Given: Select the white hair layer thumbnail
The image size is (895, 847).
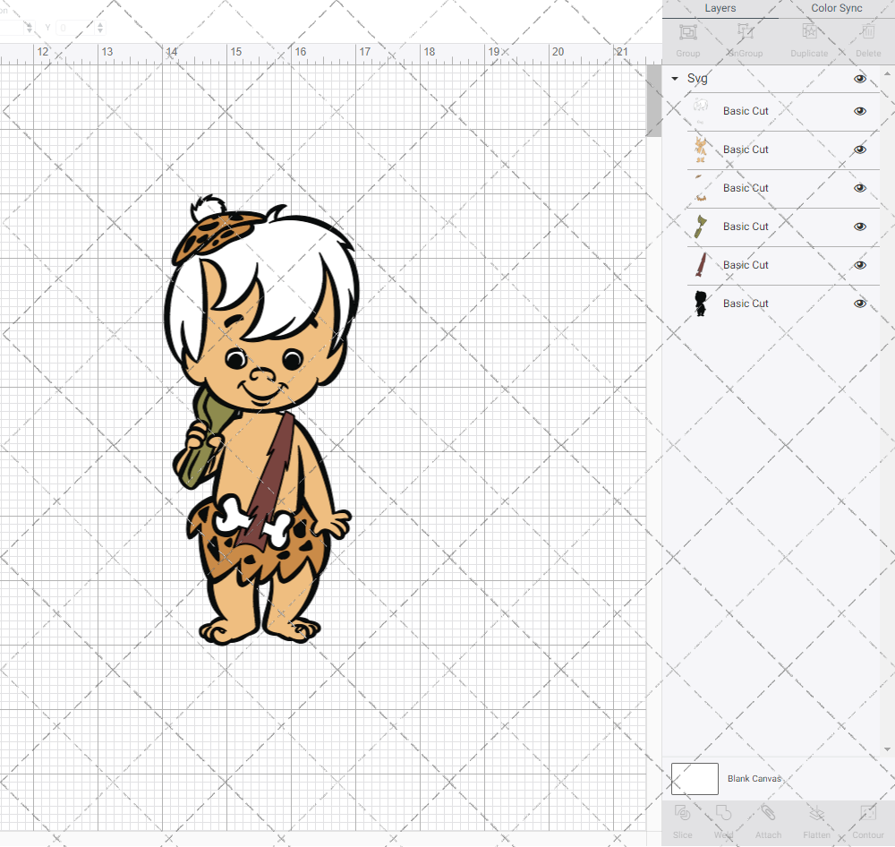Looking at the screenshot, I should tap(701, 111).
